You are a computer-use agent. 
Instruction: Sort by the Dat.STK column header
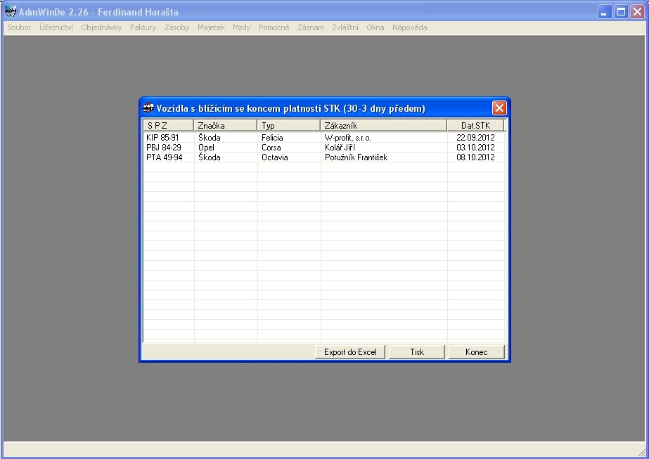475,125
